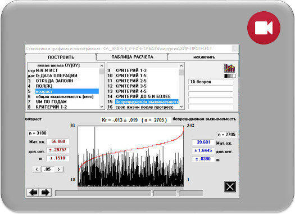The height and width of the screenshot is (214, 295).
Task: Select общая выживаемость (мес) item
Action: point(65,96)
